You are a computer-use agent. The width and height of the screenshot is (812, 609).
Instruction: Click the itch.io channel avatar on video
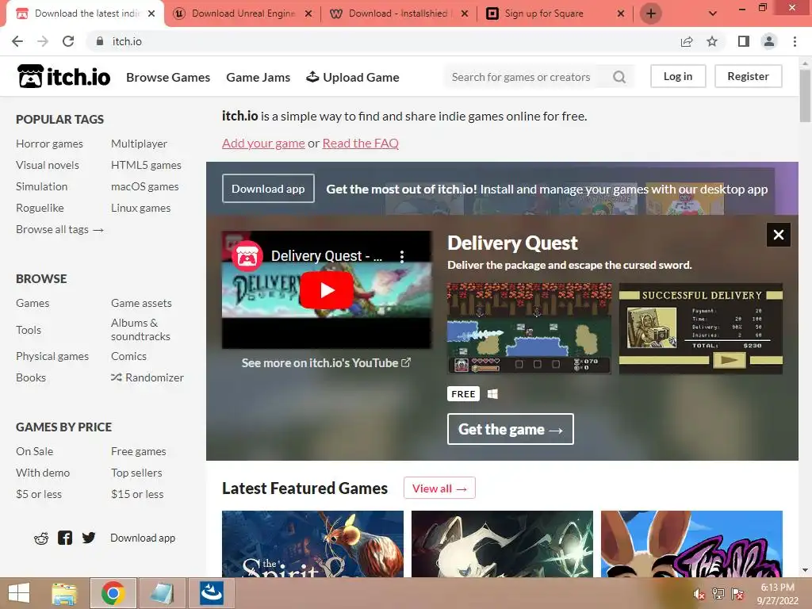[x=247, y=256]
